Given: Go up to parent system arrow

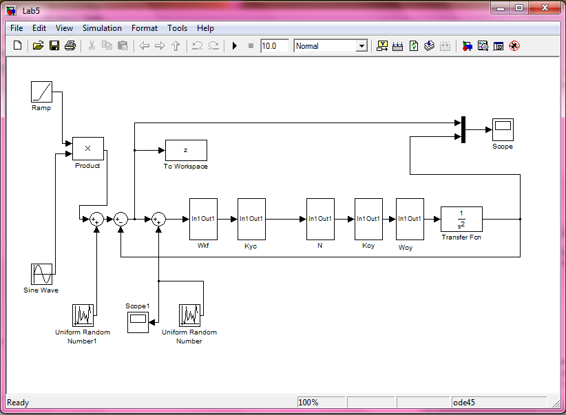Looking at the screenshot, I should [176, 46].
